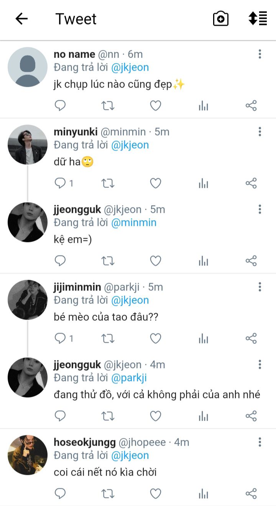Tap the camera icon in header
Viewport: 276px width, 506px height.
click(x=220, y=19)
